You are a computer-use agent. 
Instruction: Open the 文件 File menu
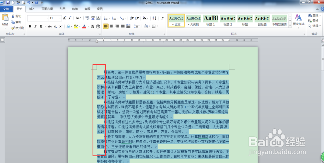tap(6, 9)
